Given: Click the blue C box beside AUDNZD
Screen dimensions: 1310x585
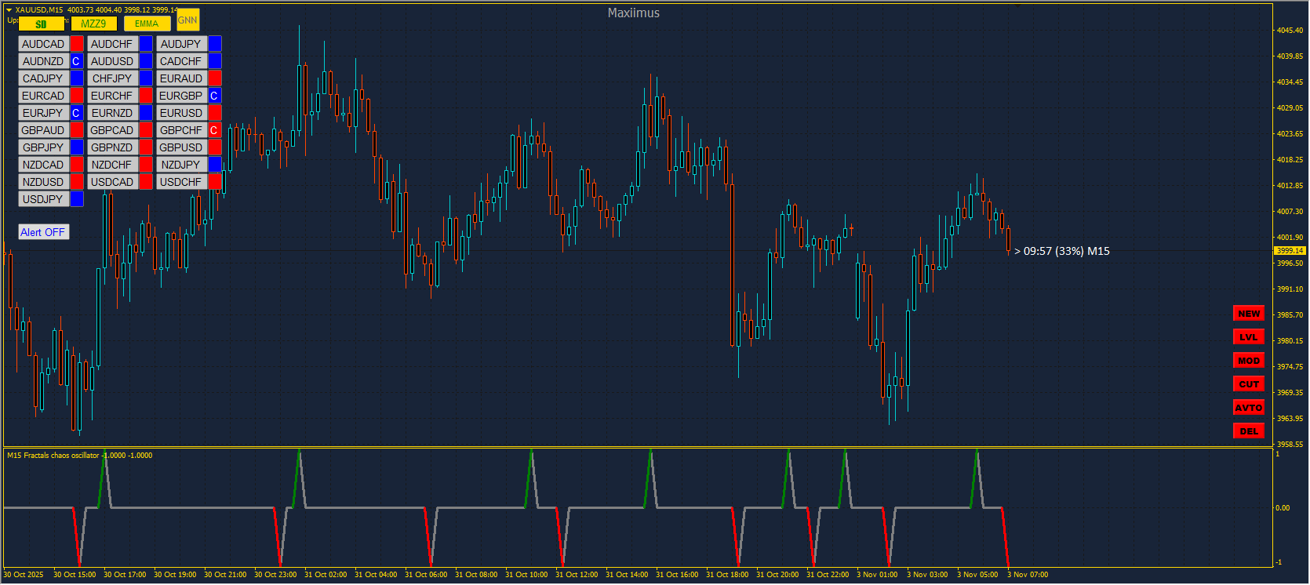Looking at the screenshot, I should [76, 61].
